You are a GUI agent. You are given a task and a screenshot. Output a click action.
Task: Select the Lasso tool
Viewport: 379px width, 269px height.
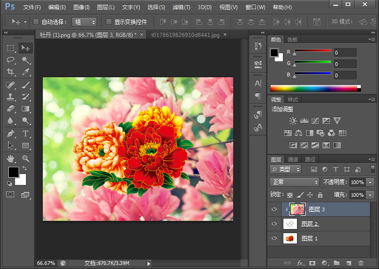[x=10, y=60]
